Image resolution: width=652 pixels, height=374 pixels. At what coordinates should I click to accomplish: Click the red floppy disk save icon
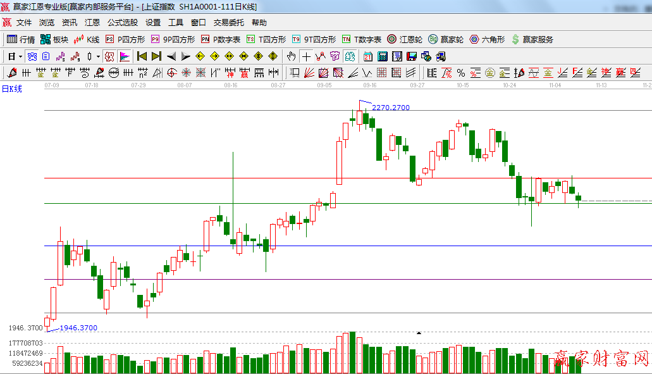click(412, 56)
